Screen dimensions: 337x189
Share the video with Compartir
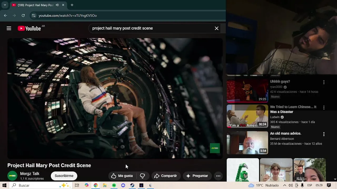click(166, 176)
